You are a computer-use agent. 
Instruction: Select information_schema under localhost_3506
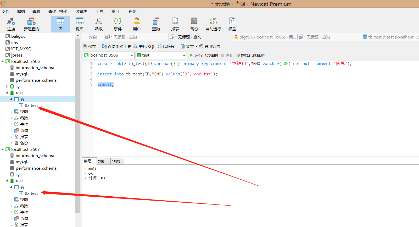pyautogui.click(x=35, y=68)
